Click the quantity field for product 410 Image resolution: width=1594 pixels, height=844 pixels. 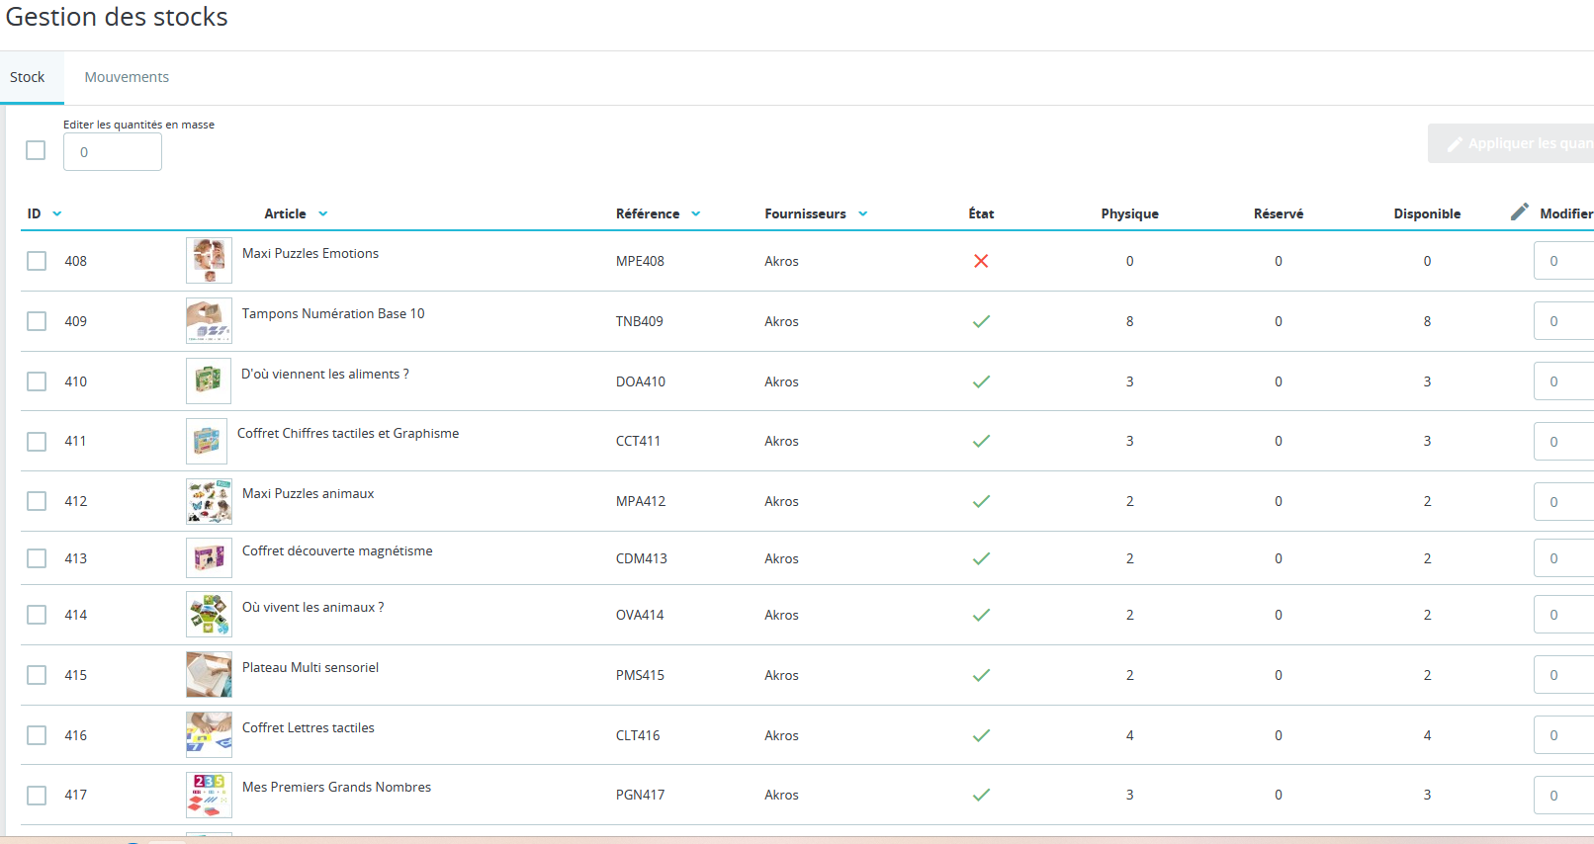coord(1563,381)
